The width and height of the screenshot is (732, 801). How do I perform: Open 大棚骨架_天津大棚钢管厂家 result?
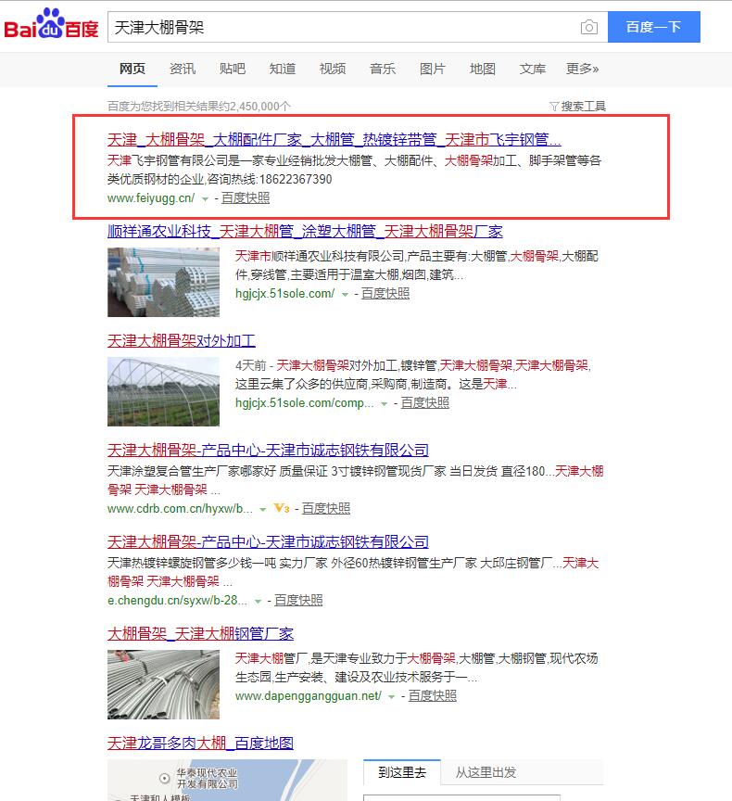click(x=200, y=633)
